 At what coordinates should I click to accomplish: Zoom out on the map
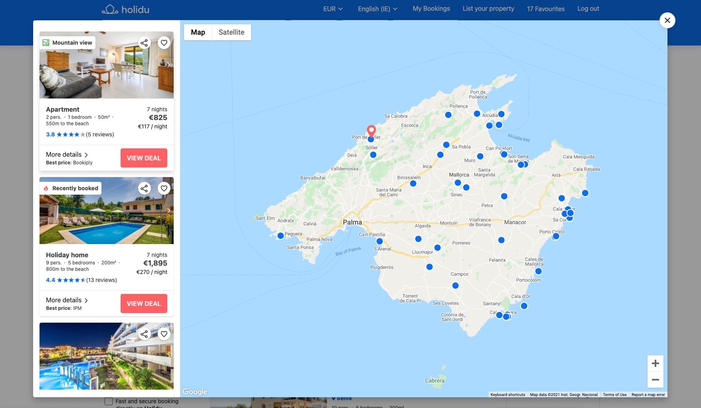pyautogui.click(x=655, y=380)
